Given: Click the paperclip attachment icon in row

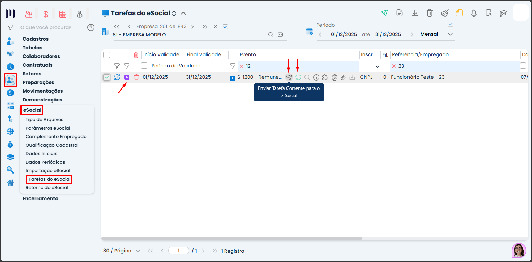Looking at the screenshot, I should [343, 77].
